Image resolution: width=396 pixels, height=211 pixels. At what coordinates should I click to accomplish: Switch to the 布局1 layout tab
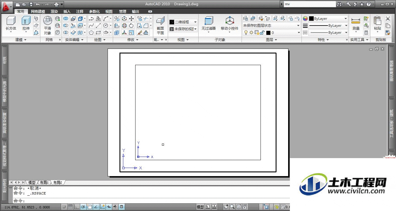(x=44, y=183)
